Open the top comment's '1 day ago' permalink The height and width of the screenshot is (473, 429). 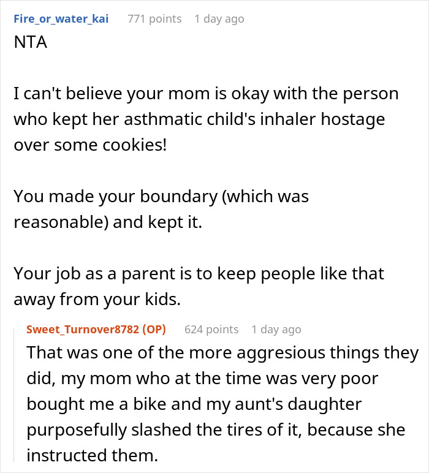click(219, 19)
